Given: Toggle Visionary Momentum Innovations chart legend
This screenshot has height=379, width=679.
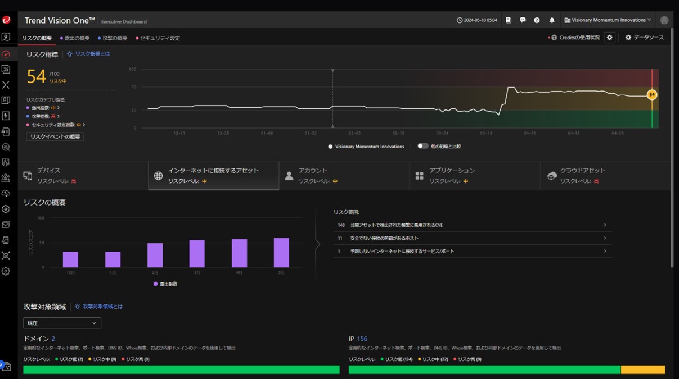Looking at the screenshot, I should tap(366, 147).
